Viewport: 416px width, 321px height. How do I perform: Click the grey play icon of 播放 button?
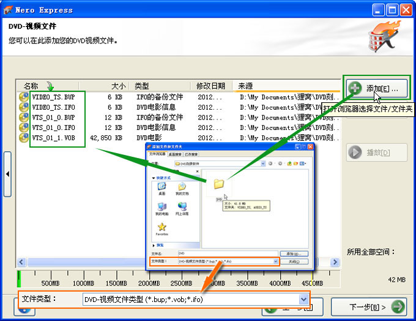point(355,153)
